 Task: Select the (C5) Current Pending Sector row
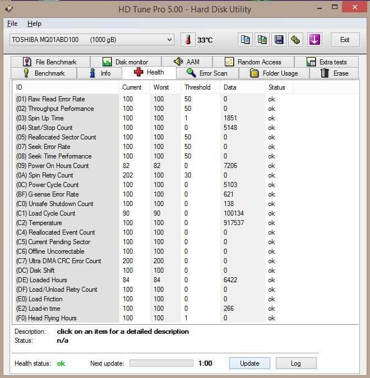(186, 242)
